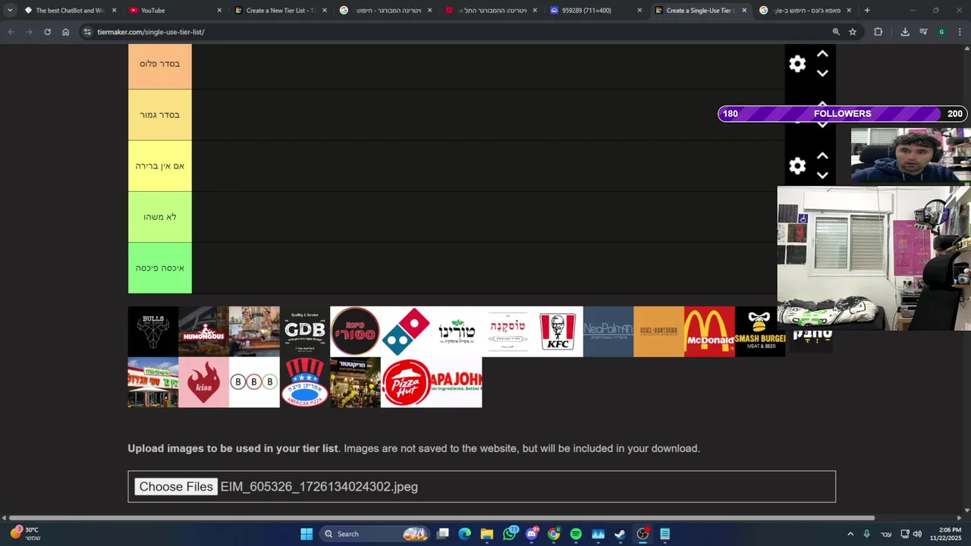The image size is (971, 546).
Task: Select the KFC logo thumbnail
Action: 558,331
